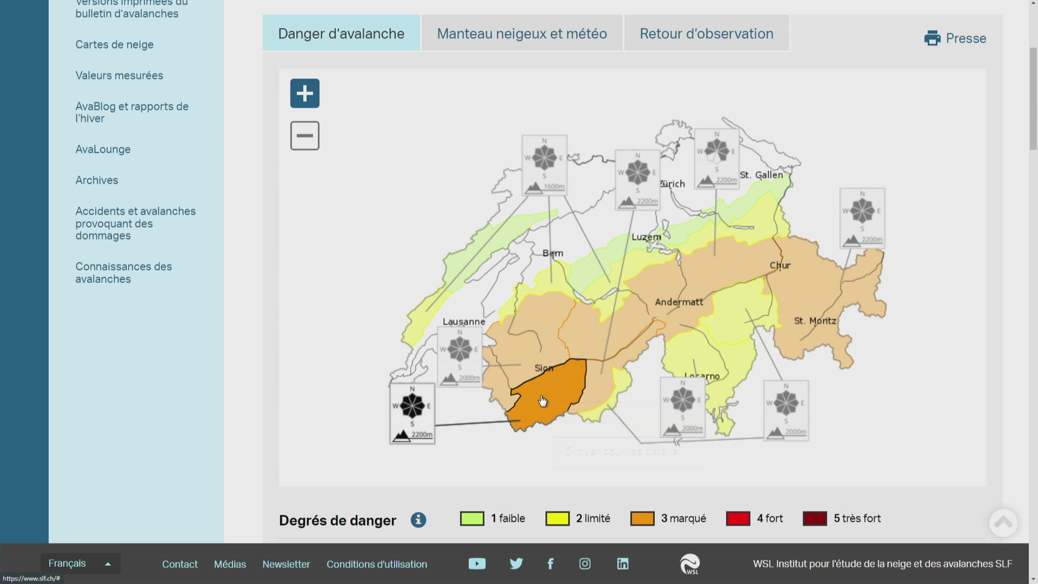Click the Luzern label on map
The width and height of the screenshot is (1038, 584).
click(x=647, y=237)
